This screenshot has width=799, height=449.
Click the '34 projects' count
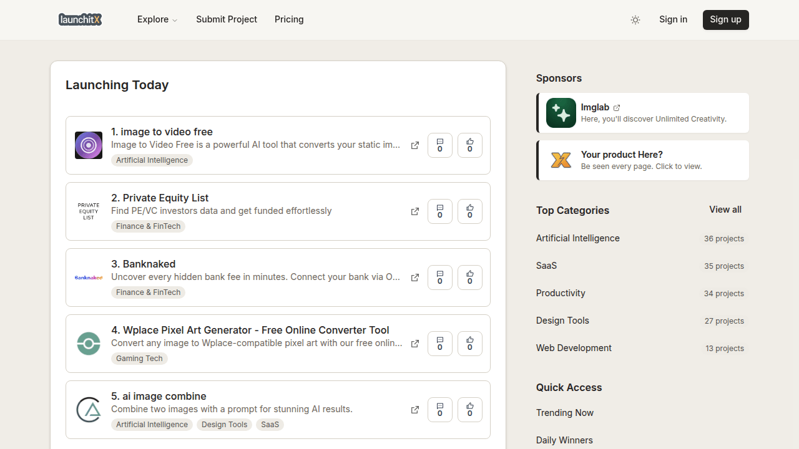click(x=724, y=294)
